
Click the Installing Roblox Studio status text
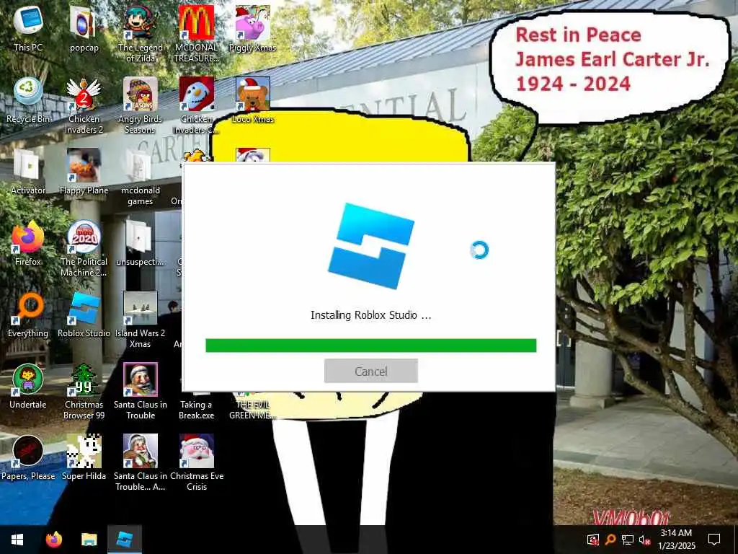[371, 315]
